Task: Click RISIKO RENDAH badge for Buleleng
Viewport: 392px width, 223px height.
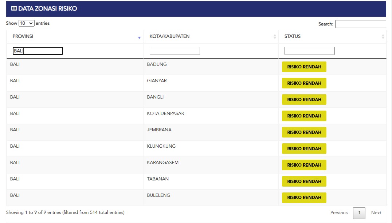Action: [304, 198]
